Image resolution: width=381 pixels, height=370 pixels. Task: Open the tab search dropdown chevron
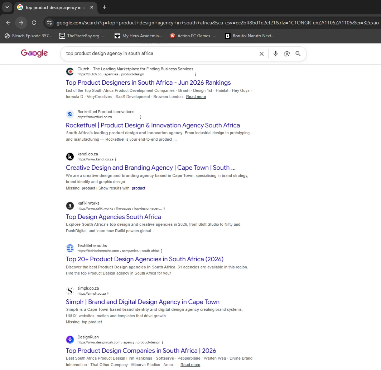(x=7, y=7)
